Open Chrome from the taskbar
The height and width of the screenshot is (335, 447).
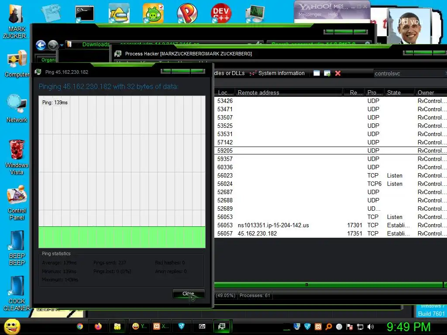[x=80, y=326]
